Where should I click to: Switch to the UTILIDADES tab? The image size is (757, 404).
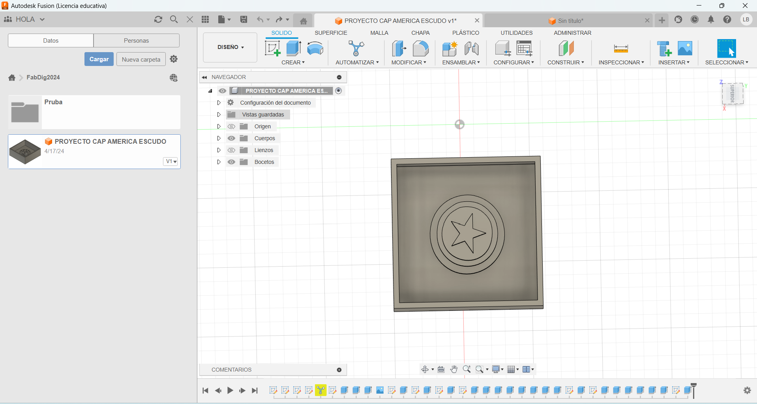[517, 33]
